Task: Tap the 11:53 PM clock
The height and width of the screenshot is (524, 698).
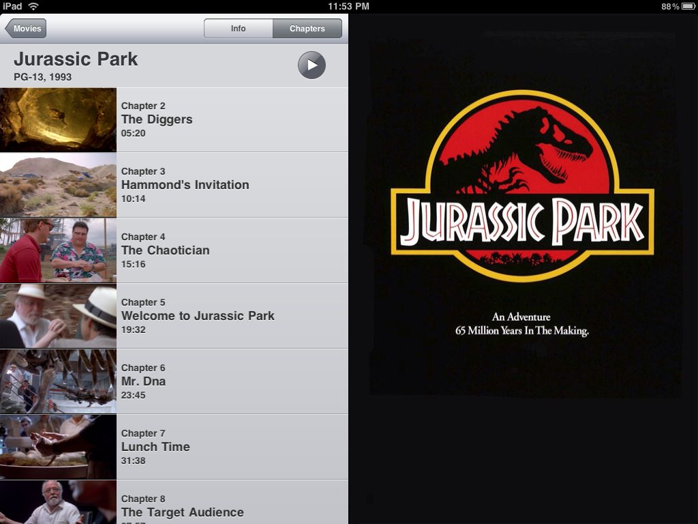Action: pos(348,6)
